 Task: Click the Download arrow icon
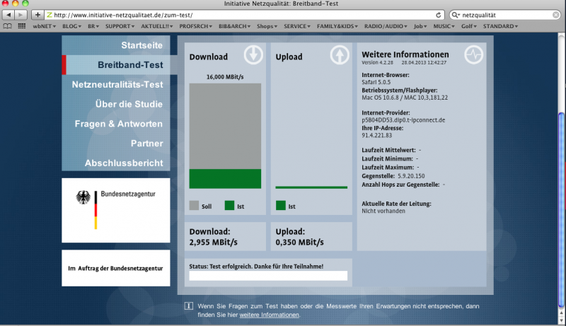253,55
